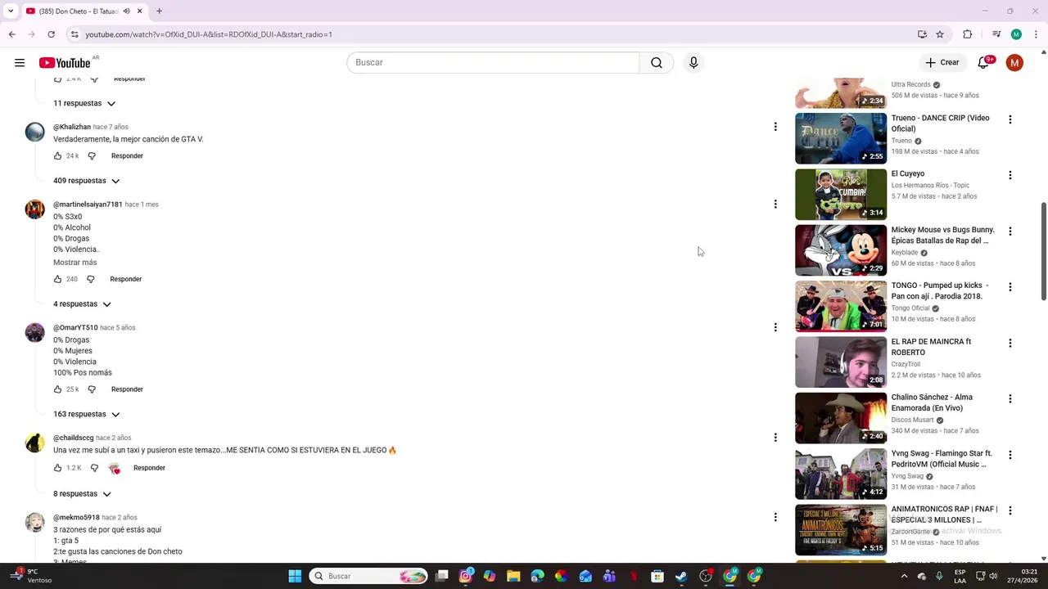Open the @Khalizhan channel link
The width and height of the screenshot is (1048, 589).
point(72,127)
